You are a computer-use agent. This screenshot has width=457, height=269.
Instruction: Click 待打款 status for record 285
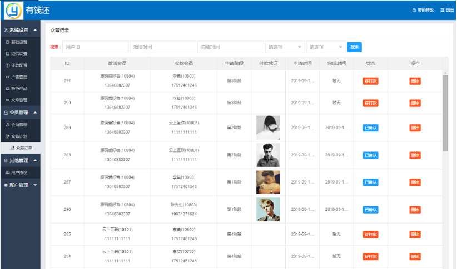[x=371, y=235]
